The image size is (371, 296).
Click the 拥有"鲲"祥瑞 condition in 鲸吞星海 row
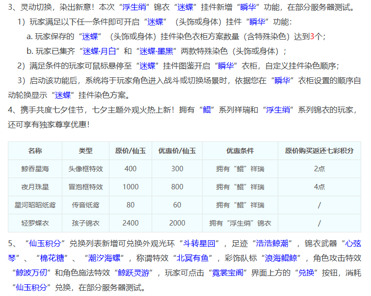[240, 169]
